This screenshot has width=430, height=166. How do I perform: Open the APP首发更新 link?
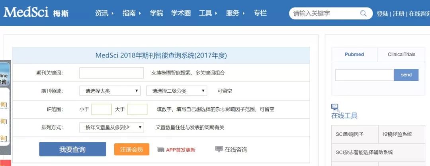[181, 150]
